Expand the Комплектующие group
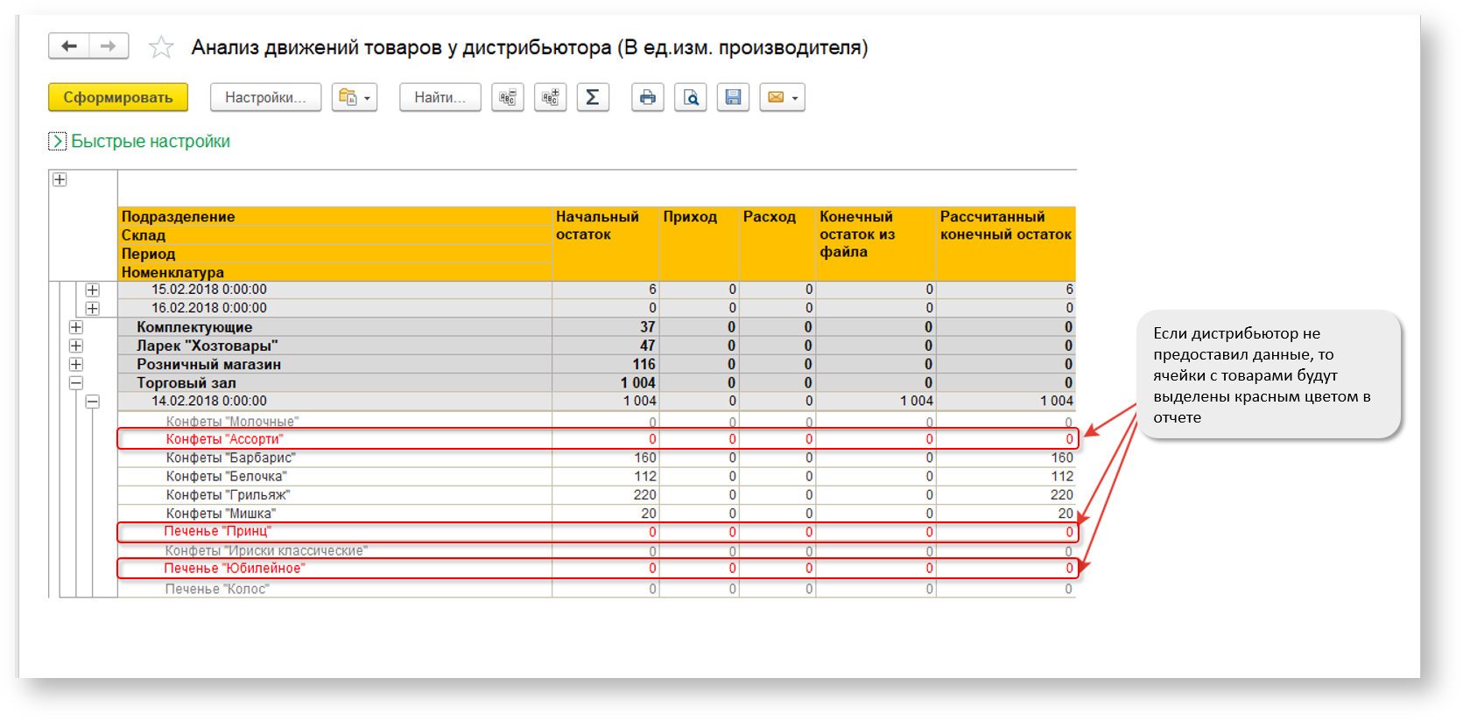 coord(76,327)
